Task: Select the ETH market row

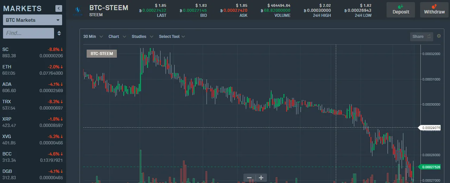Action: tap(33, 70)
